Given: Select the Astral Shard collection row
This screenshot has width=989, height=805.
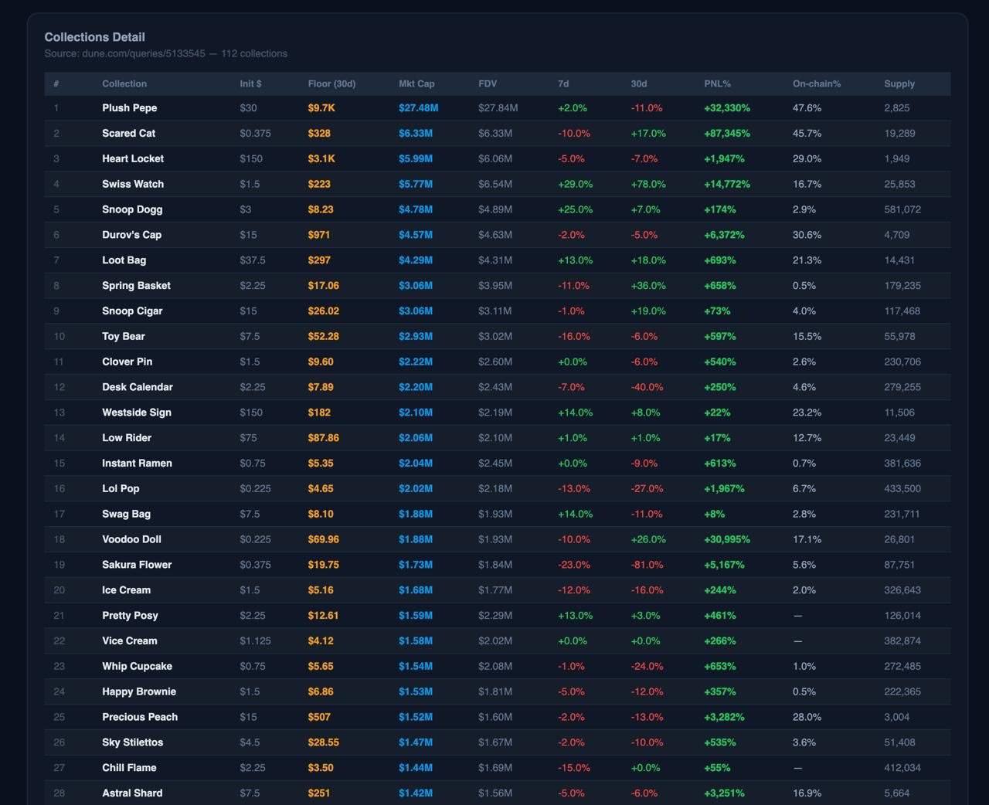Looking at the screenshot, I should 498,793.
